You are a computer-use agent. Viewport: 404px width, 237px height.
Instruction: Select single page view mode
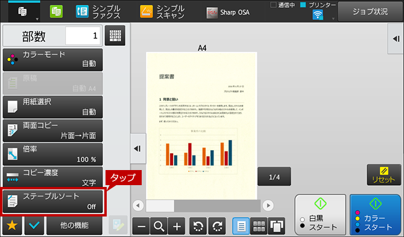click(241, 226)
